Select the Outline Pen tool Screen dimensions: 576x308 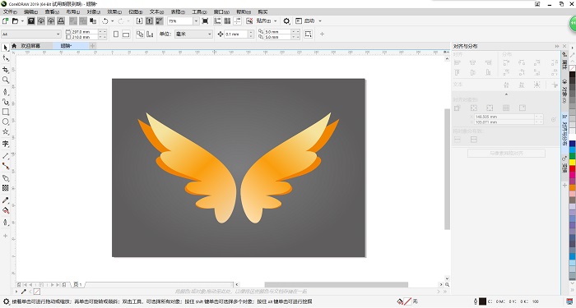[x=6, y=223]
